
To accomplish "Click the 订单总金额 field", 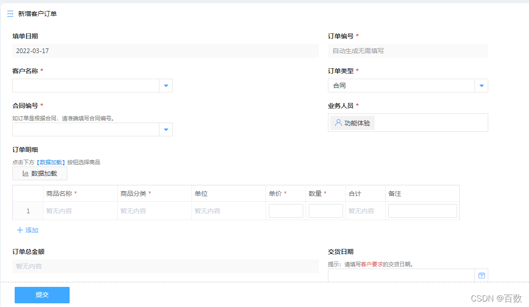I will pyautogui.click(x=165, y=266).
